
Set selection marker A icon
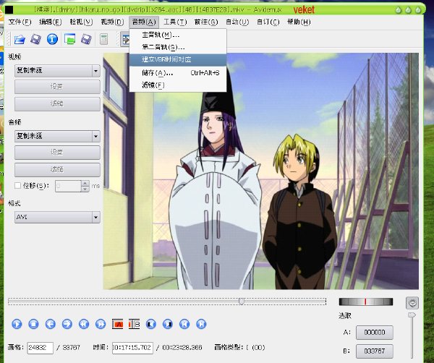tap(118, 324)
